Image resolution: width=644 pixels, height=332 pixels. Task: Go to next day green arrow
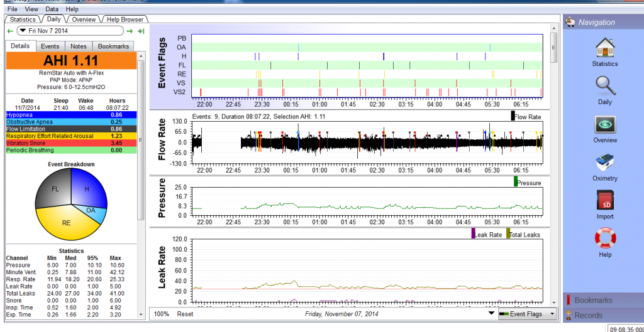(130, 31)
